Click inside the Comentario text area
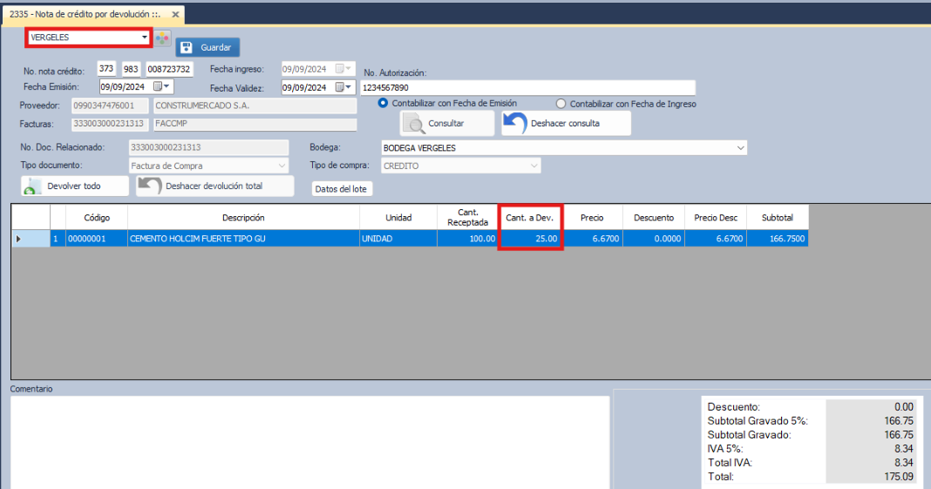The image size is (931, 489). [309, 441]
